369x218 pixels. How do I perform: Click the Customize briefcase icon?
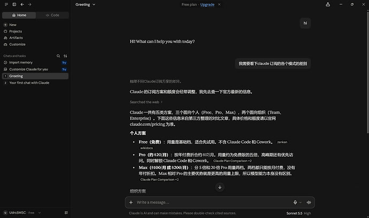5,44
